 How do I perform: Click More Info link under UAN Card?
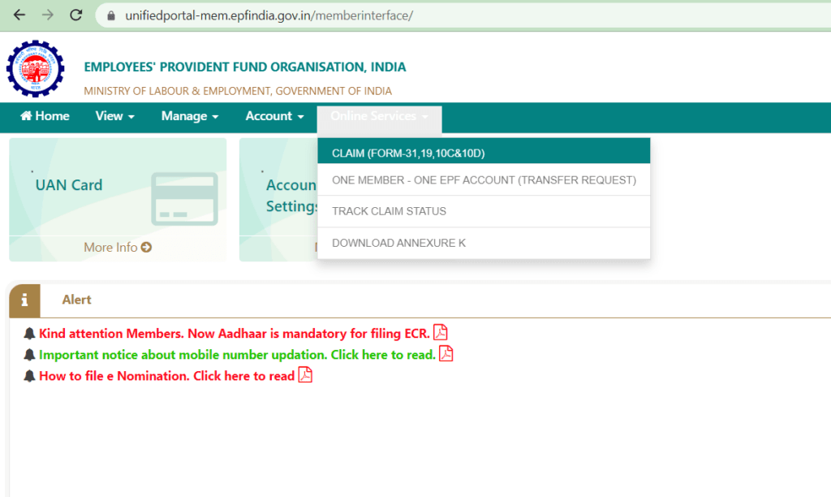coord(118,247)
